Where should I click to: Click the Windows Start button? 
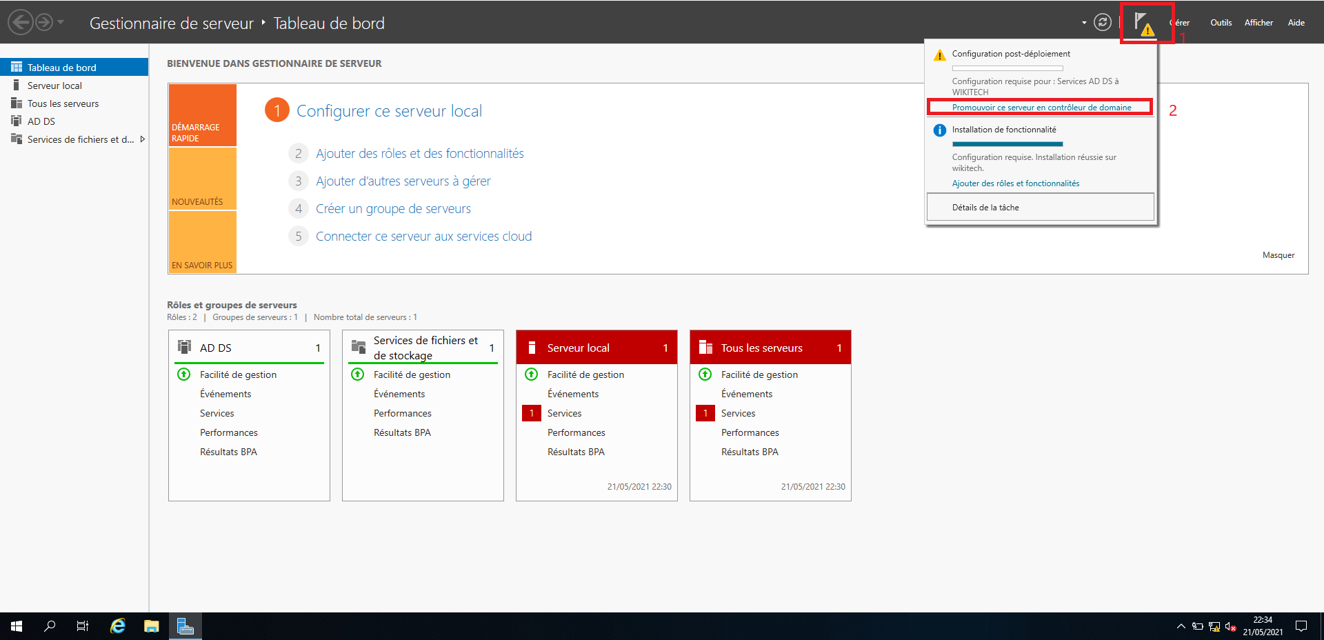pos(17,626)
